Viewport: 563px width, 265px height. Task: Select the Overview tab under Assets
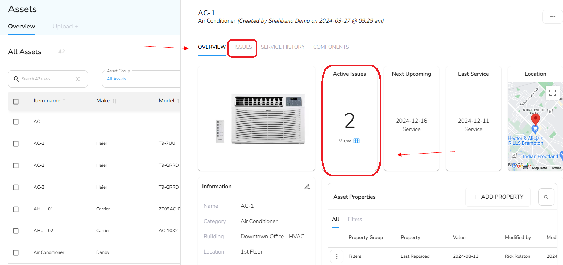(x=22, y=26)
